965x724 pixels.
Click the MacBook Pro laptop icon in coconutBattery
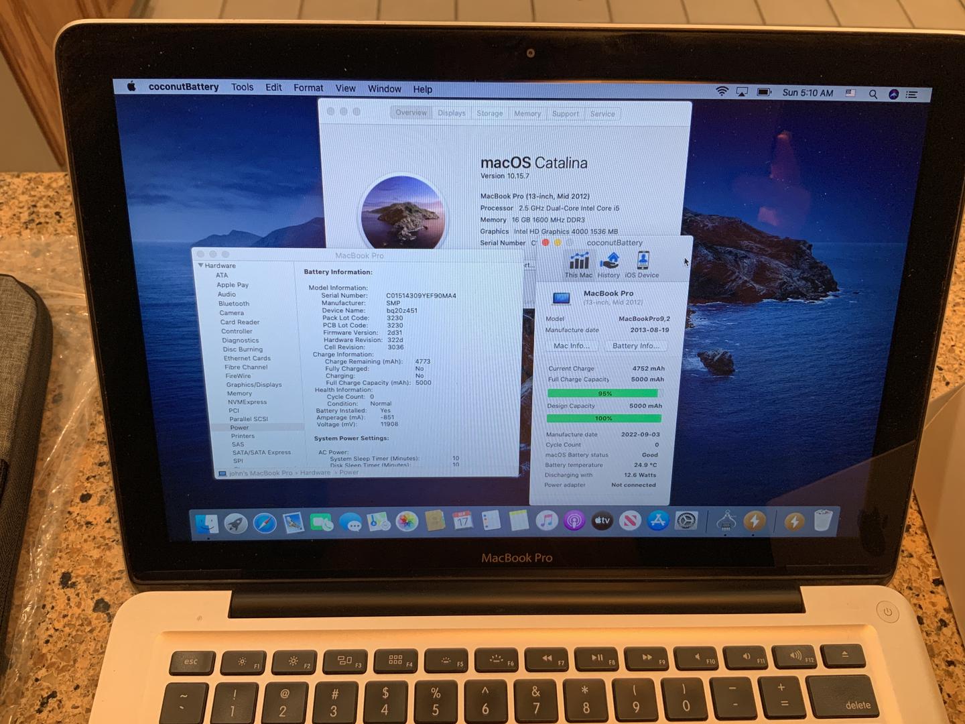[x=562, y=298]
